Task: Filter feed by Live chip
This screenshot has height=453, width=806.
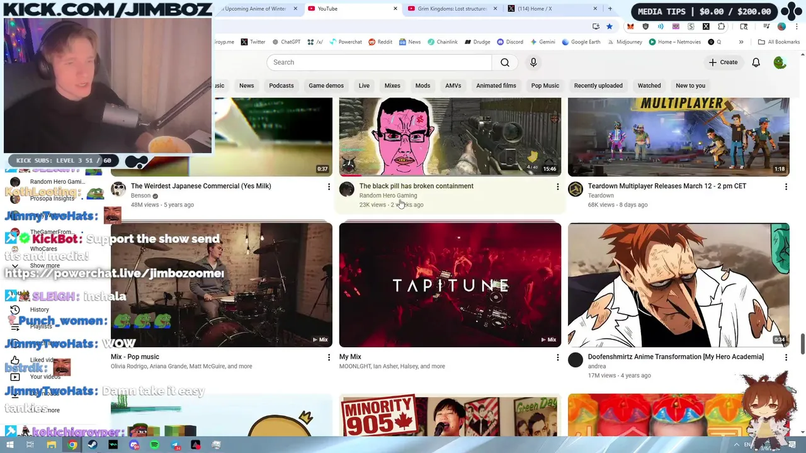Action: (364, 86)
